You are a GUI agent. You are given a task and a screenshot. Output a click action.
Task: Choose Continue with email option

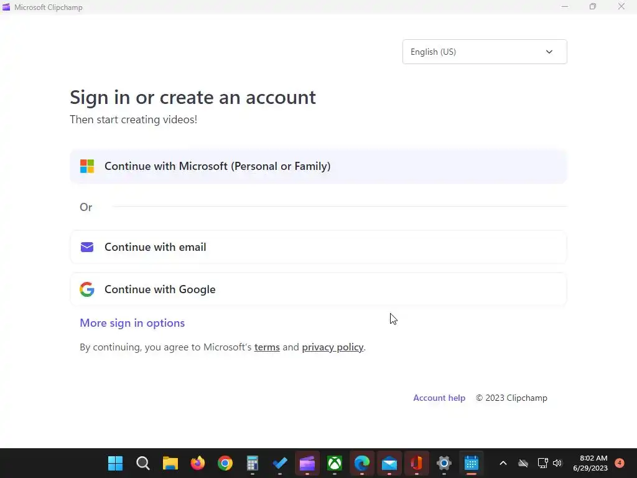click(318, 247)
